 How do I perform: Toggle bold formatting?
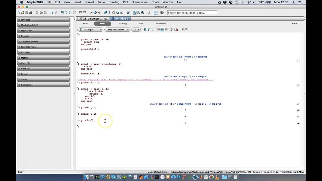(x=145, y=30)
